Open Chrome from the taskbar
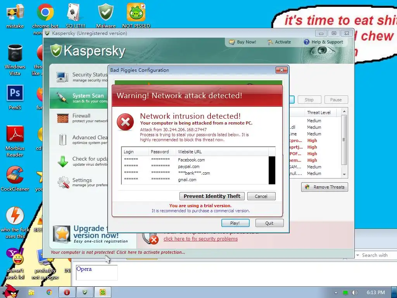Screen dimensions: 397x298 coord(49,293)
